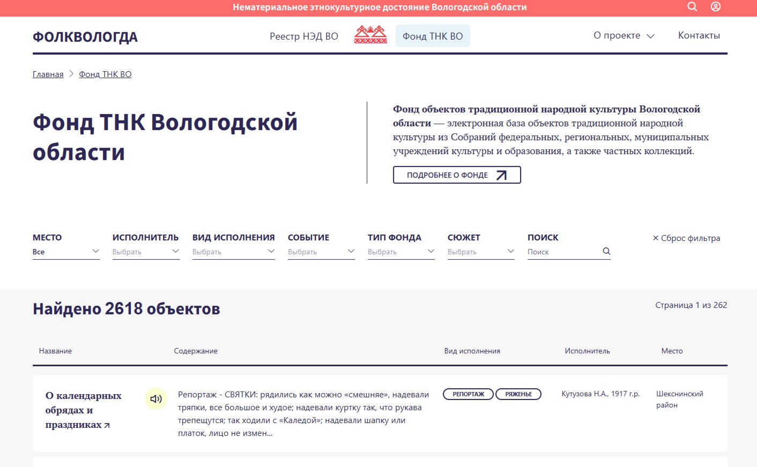Toggle the РЕПОРТАЖ tag on the first result

[468, 394]
